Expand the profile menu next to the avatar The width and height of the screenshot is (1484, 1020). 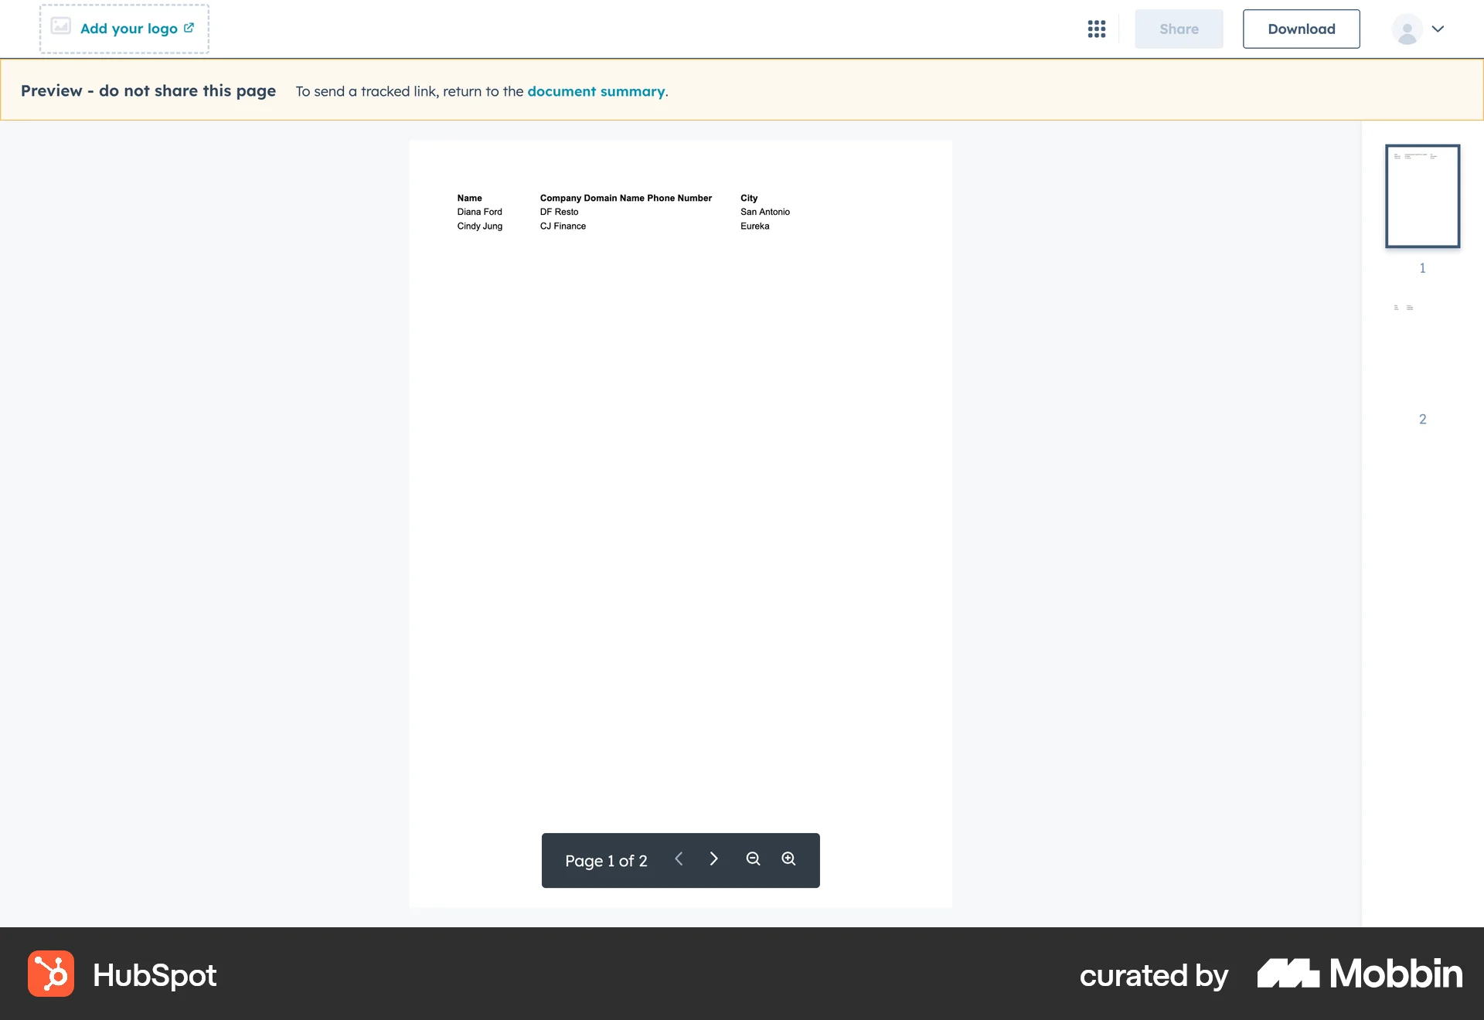pos(1438,29)
